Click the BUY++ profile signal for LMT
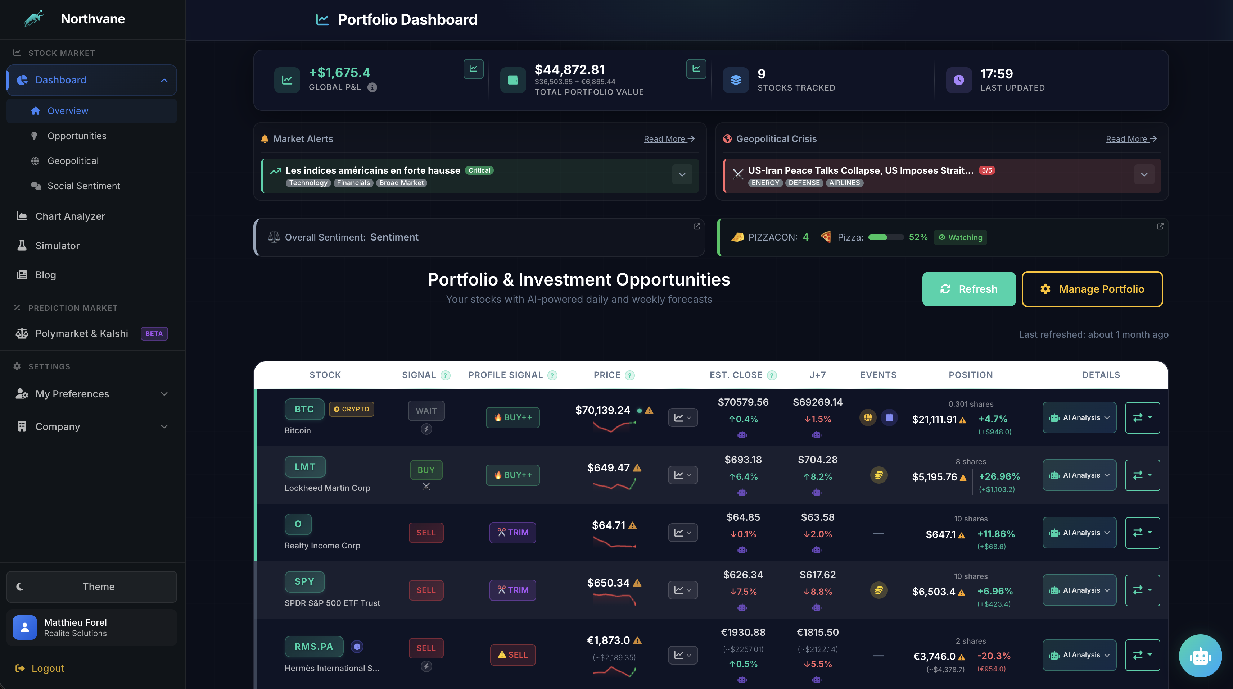The height and width of the screenshot is (689, 1233). (x=512, y=475)
